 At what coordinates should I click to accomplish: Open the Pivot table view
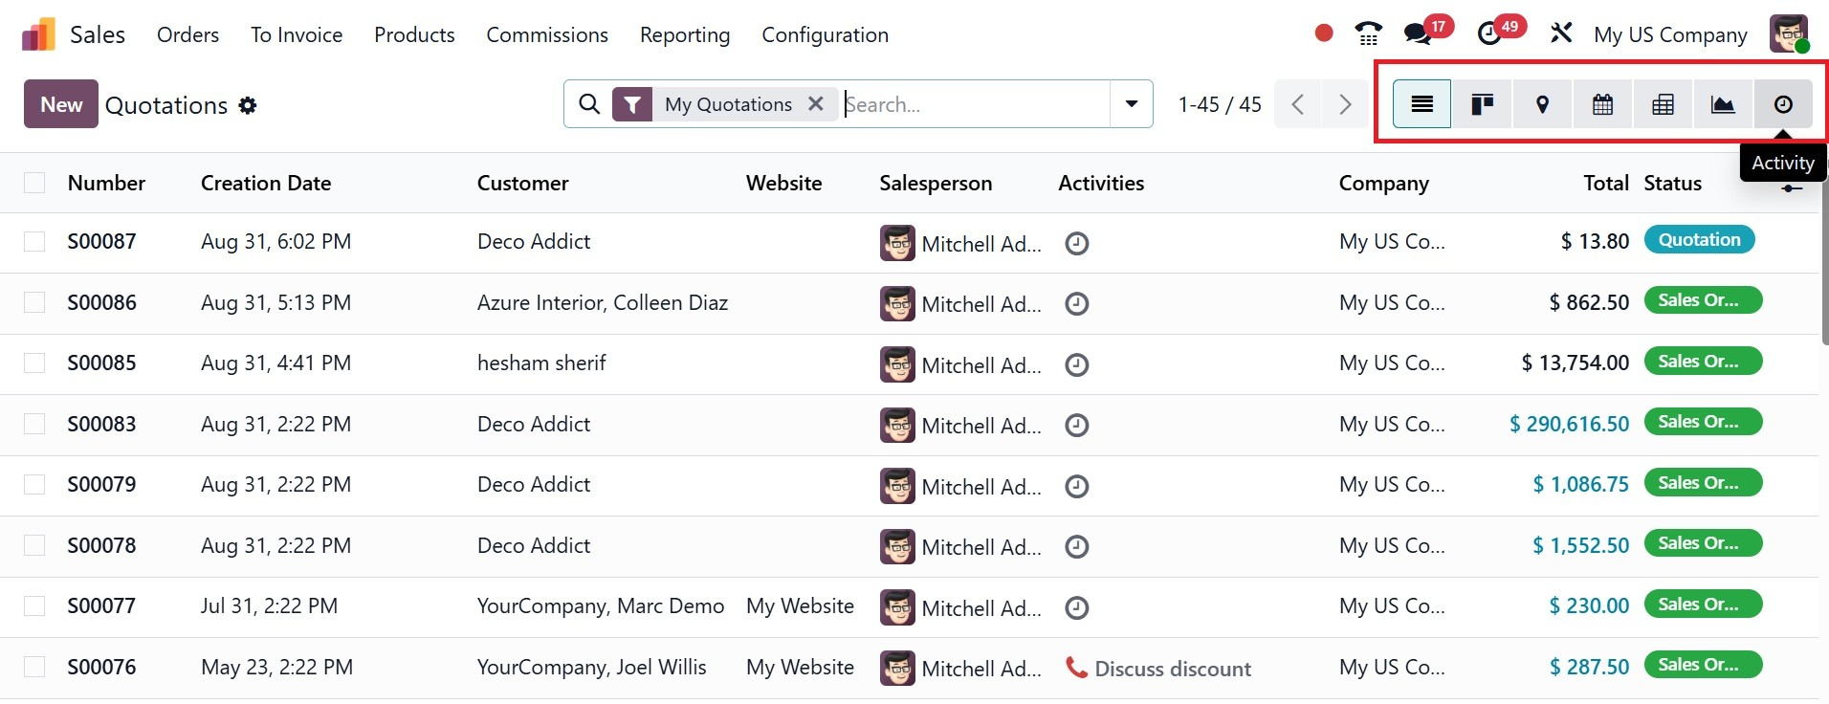click(1663, 104)
